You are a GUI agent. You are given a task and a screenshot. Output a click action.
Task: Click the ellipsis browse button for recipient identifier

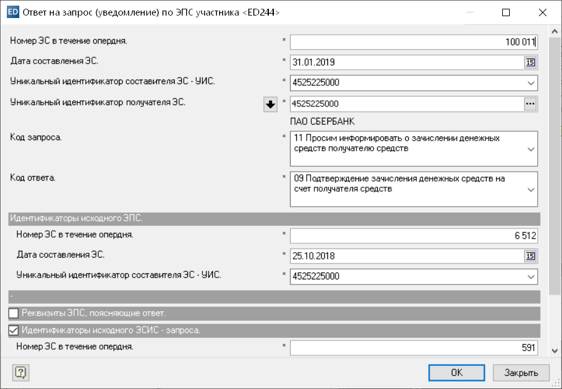530,104
